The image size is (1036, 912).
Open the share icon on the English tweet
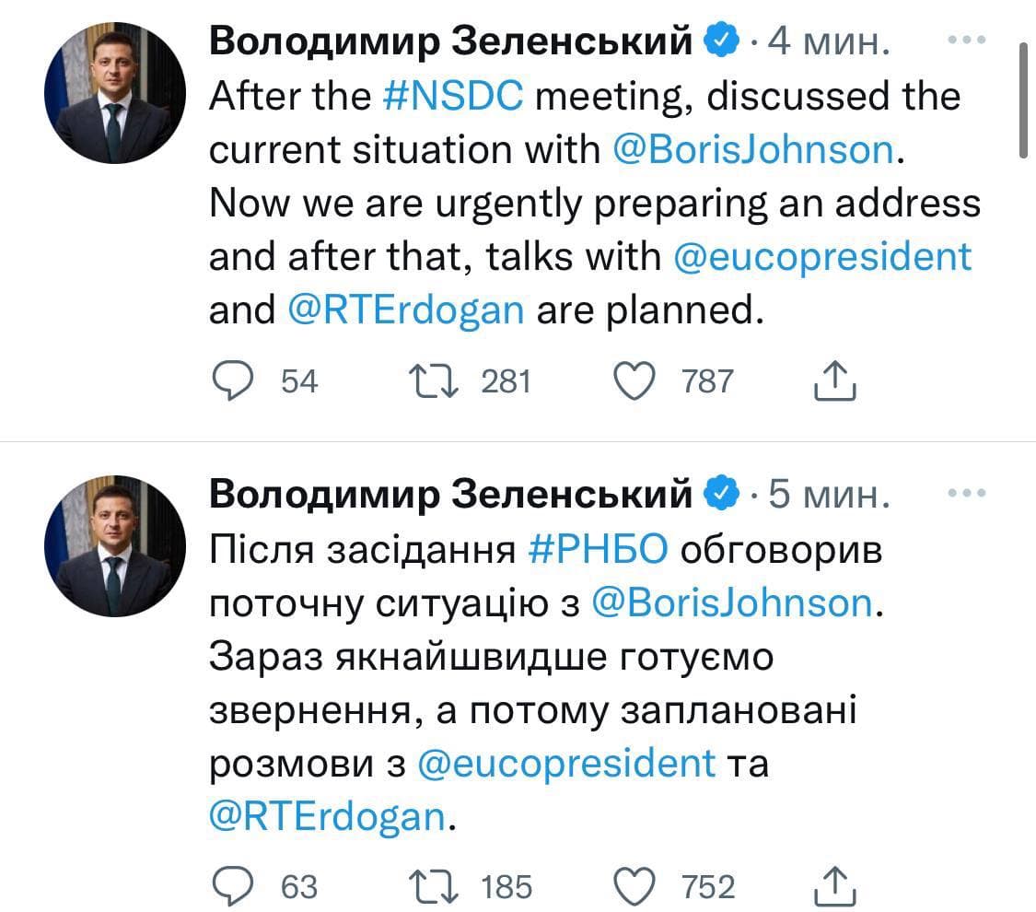[x=834, y=380]
